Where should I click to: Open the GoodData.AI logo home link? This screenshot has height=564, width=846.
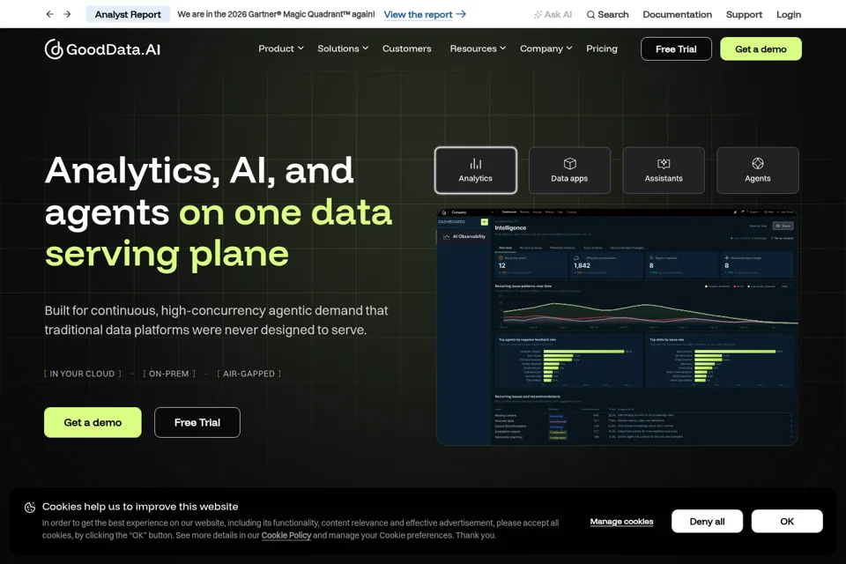click(x=102, y=49)
